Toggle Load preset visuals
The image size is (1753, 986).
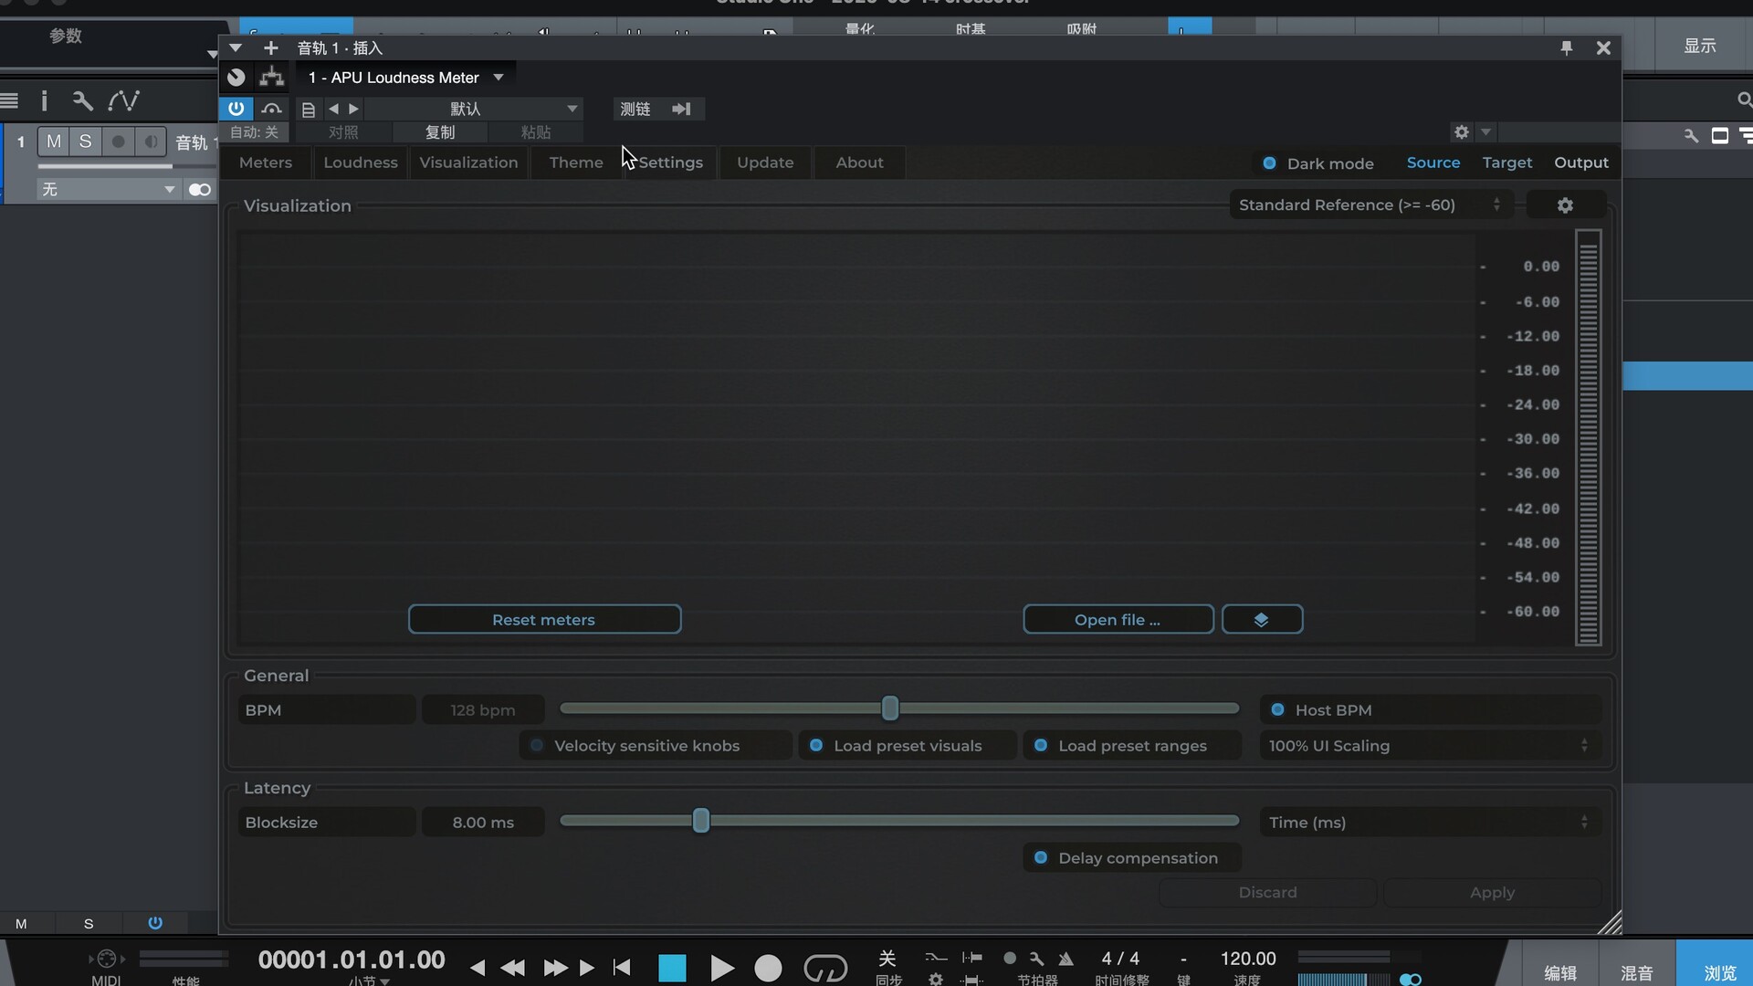pyautogui.click(x=908, y=746)
